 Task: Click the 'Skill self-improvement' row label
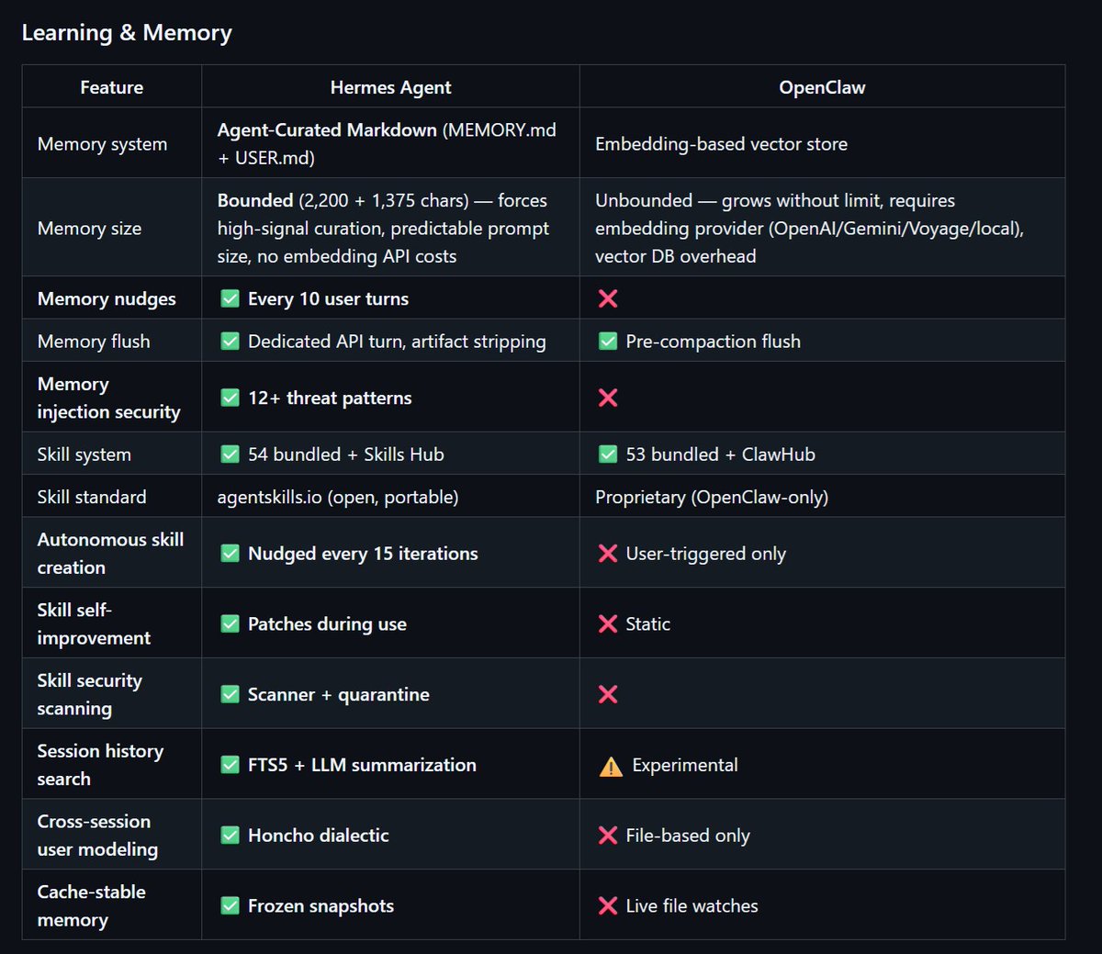click(x=94, y=623)
